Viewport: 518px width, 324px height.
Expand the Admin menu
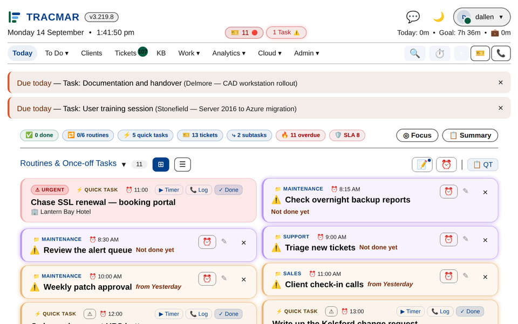[306, 53]
